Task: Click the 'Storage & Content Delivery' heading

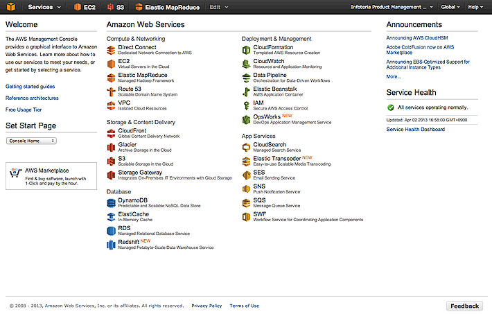Action: 141,122
